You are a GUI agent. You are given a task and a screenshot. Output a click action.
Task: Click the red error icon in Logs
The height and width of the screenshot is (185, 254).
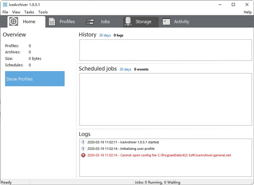coord(83,155)
